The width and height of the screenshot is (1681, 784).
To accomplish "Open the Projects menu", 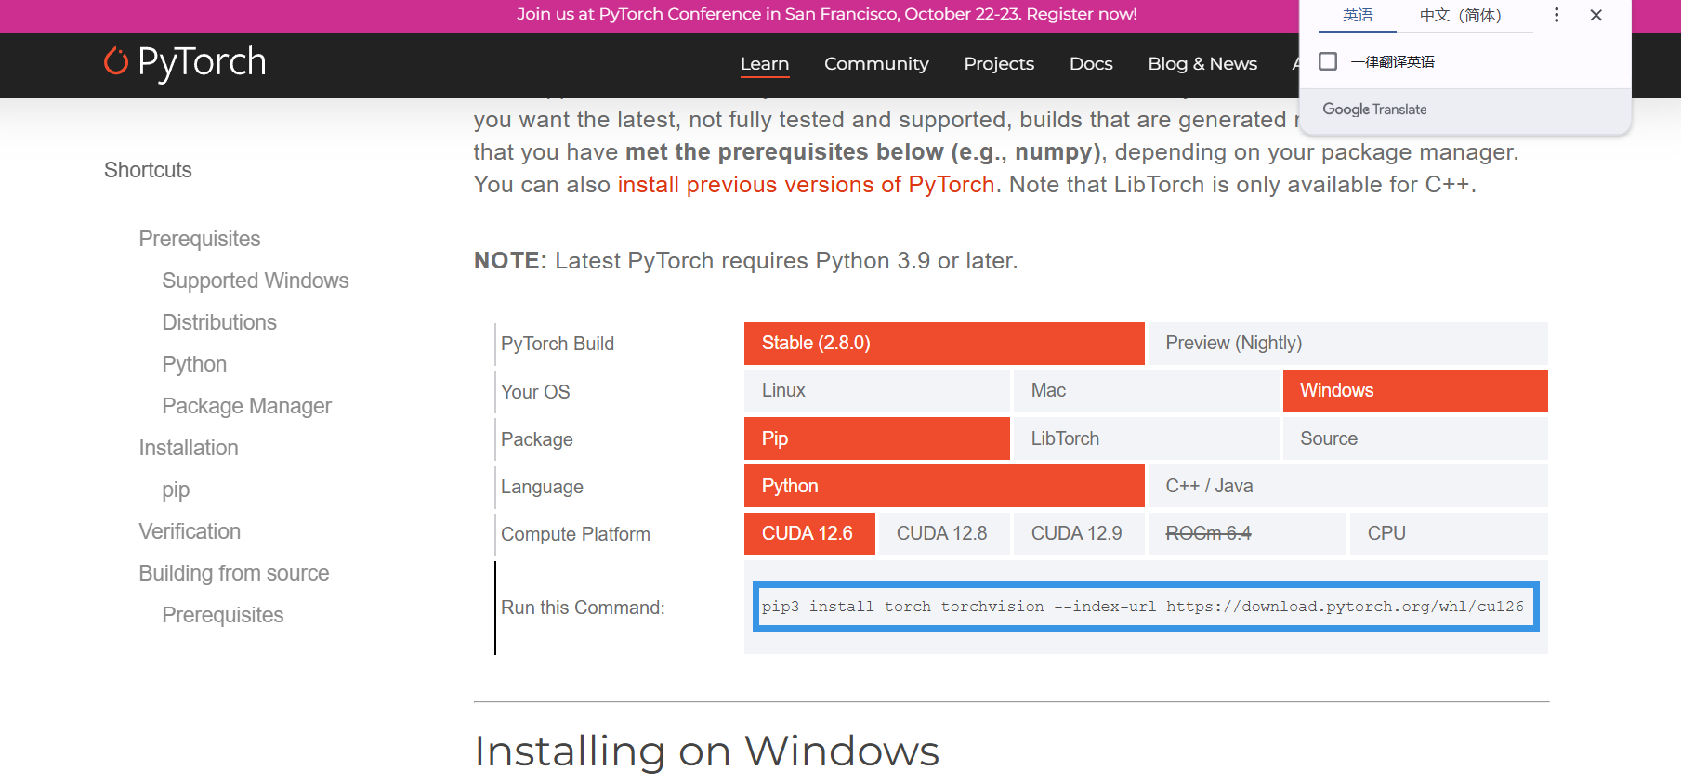I will (x=999, y=64).
